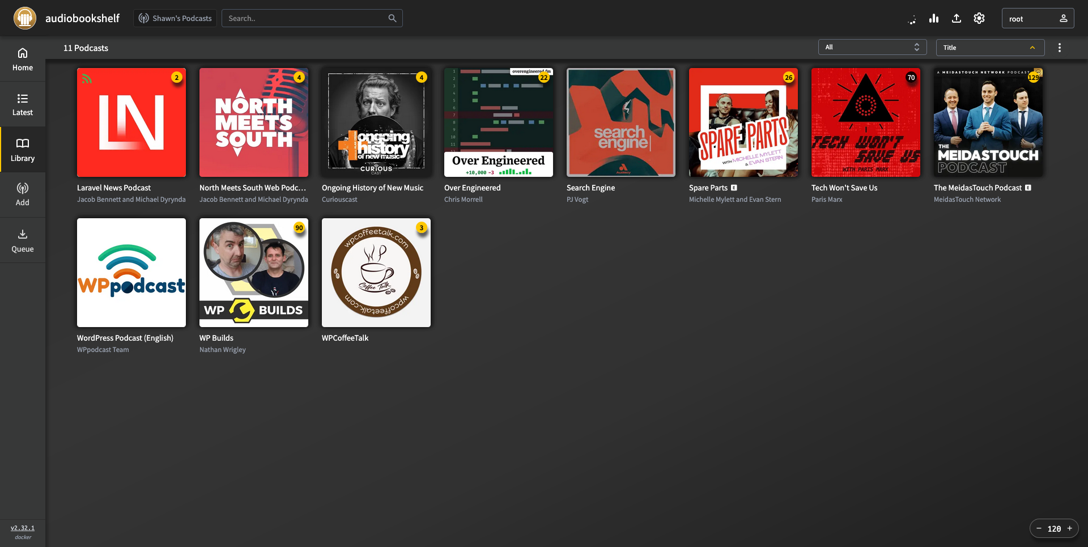Open the three-dot library options menu
The height and width of the screenshot is (547, 1088).
1060,48
